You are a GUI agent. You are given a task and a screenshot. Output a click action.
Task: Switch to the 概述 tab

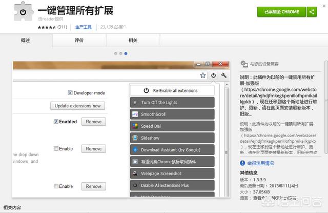pos(26,40)
